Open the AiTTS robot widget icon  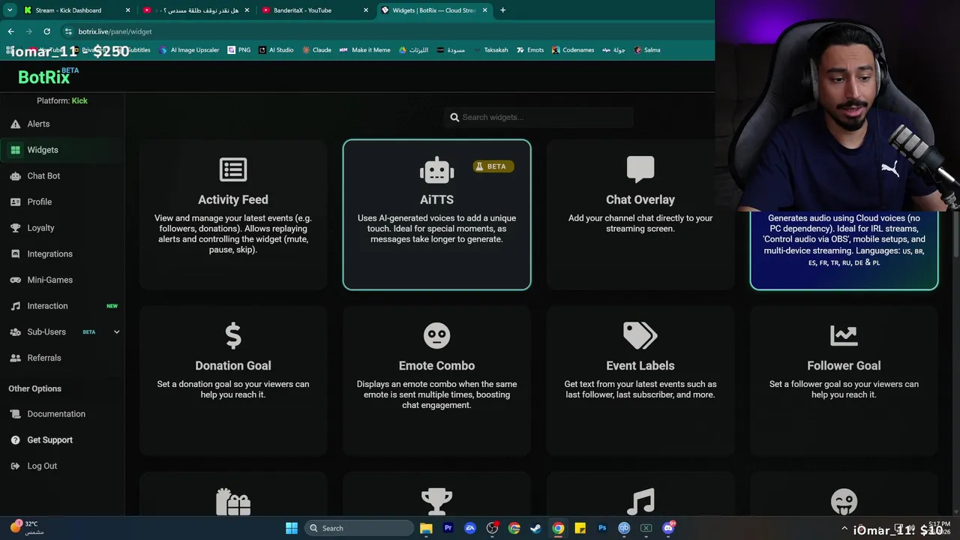pyautogui.click(x=436, y=170)
